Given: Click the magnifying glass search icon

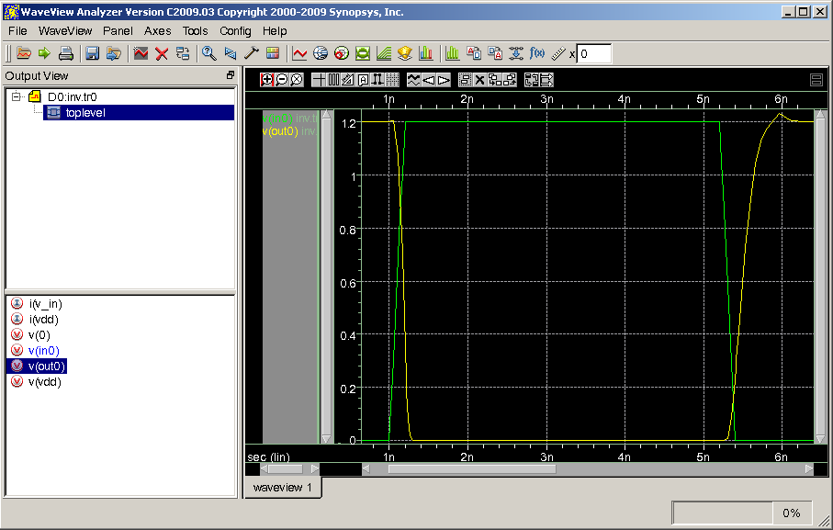Looking at the screenshot, I should point(208,54).
